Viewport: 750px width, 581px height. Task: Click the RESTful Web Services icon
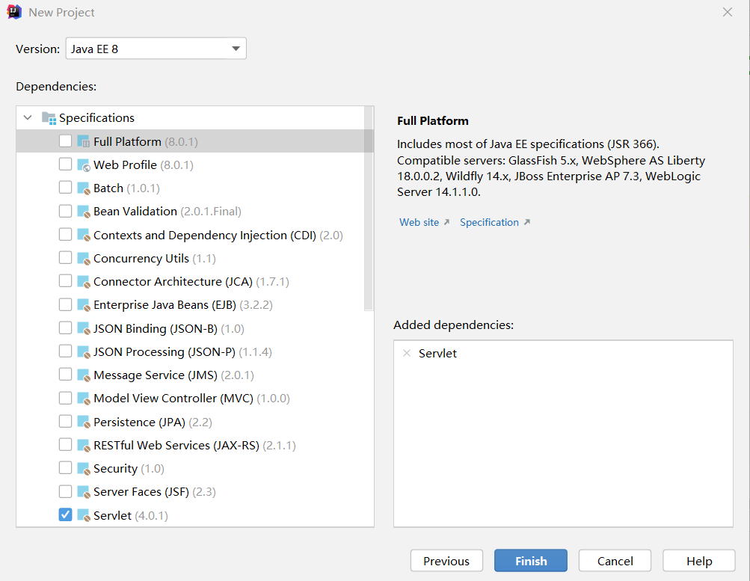pos(84,445)
